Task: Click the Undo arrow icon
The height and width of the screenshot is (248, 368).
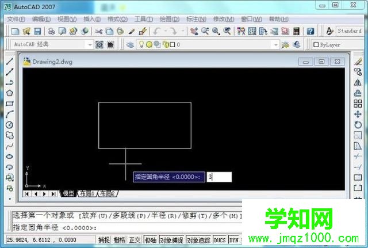Action: (156, 31)
